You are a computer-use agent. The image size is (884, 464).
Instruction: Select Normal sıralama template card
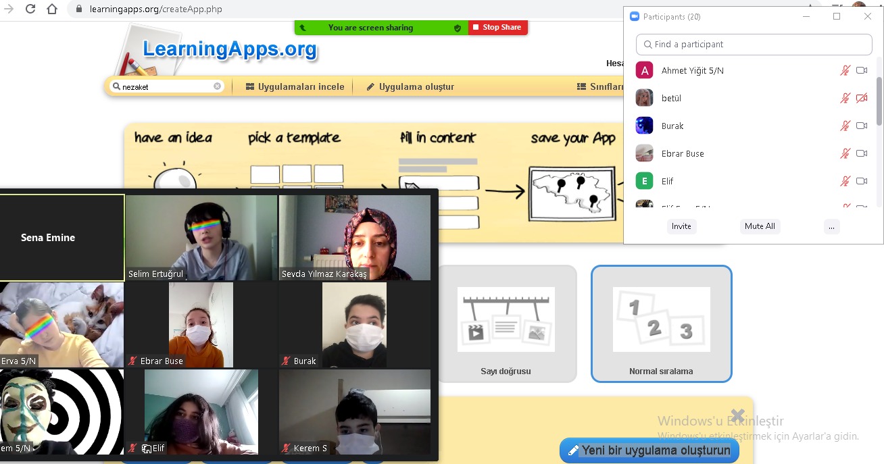661,324
